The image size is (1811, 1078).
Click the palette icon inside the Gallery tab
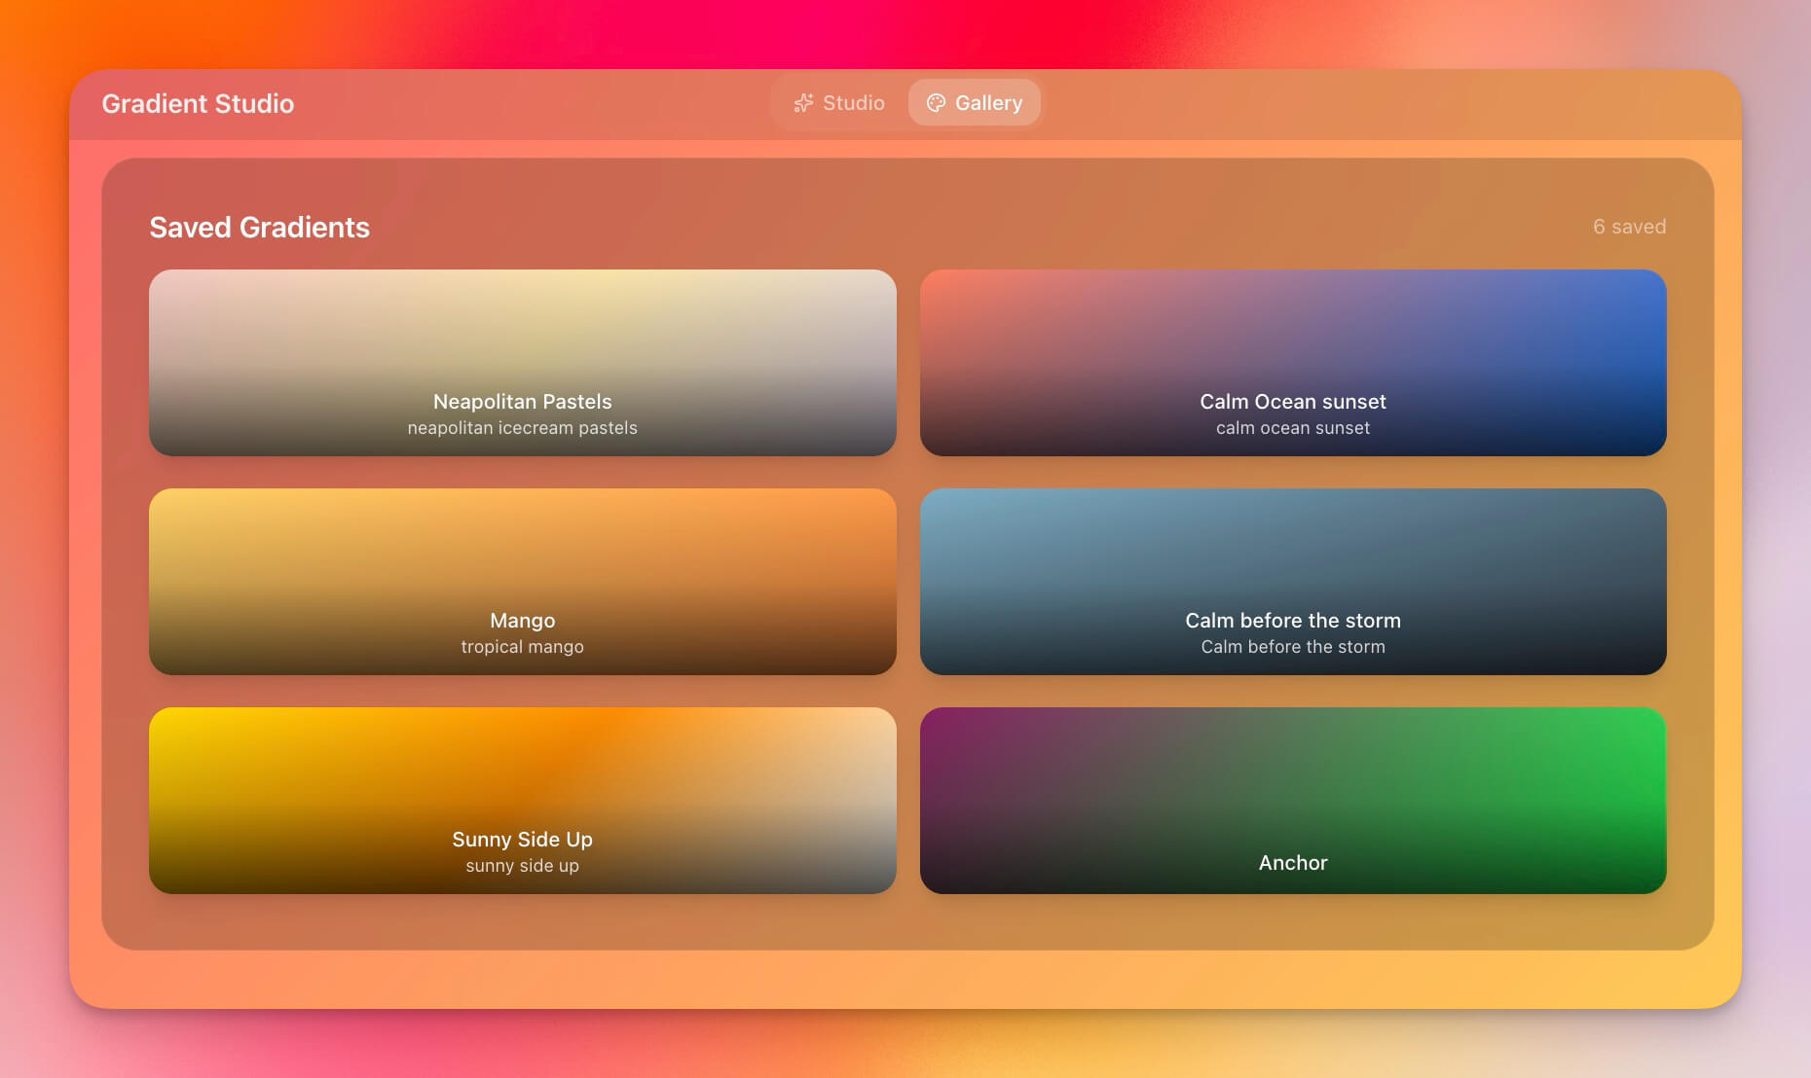[937, 102]
